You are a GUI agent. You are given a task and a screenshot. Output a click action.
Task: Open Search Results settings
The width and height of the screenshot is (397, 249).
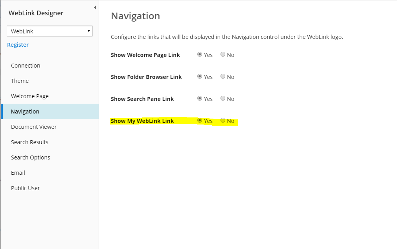(29, 142)
